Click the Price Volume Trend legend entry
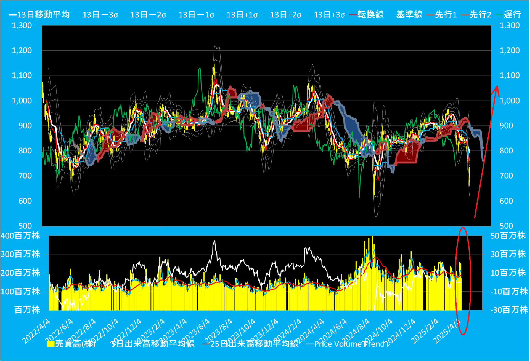Screen dimensions: 530x361 345,344
